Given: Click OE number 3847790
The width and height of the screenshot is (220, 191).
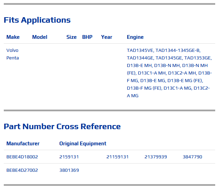Looking at the screenshot, I should point(192,157).
